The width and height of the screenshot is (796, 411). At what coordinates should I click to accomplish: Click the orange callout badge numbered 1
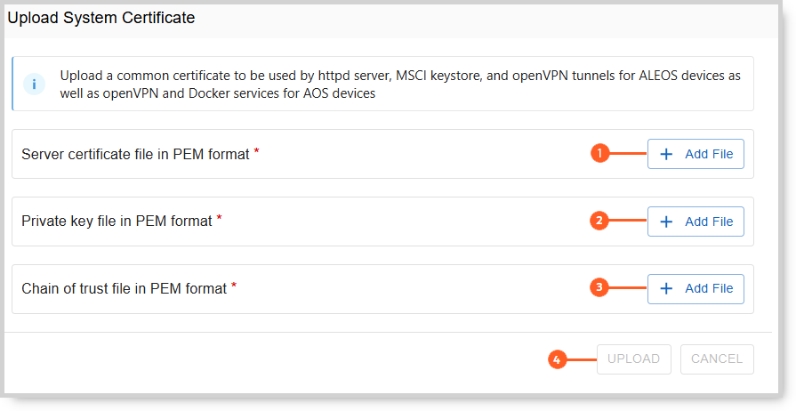599,154
